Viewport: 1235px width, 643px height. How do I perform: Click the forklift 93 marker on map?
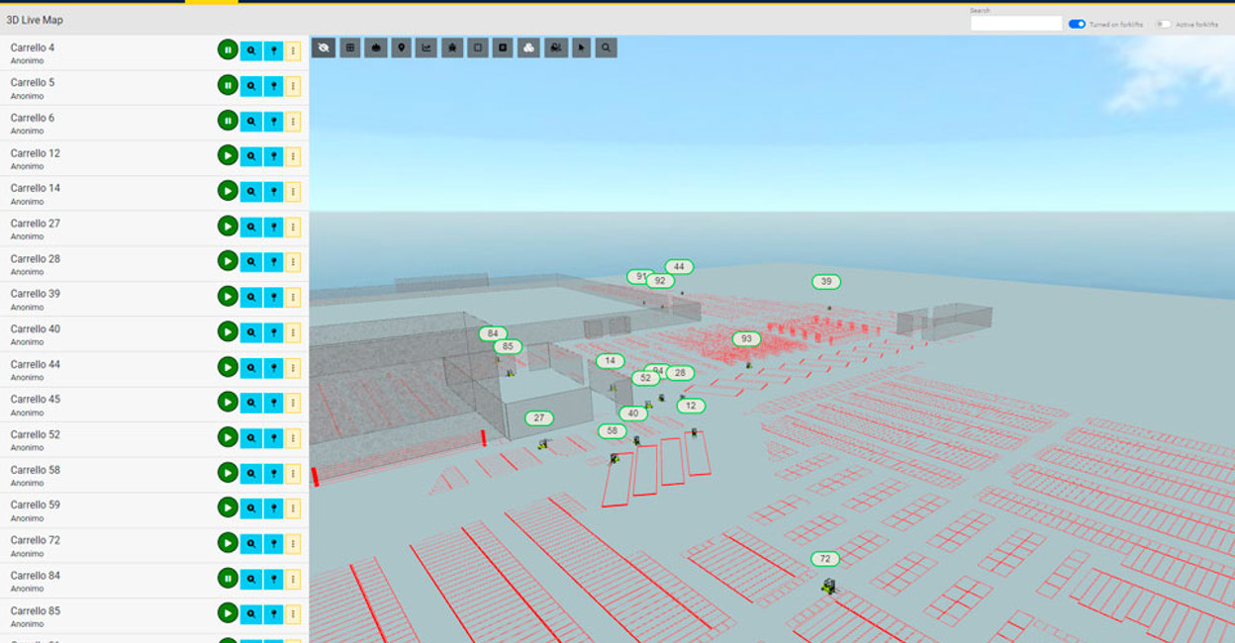(746, 339)
